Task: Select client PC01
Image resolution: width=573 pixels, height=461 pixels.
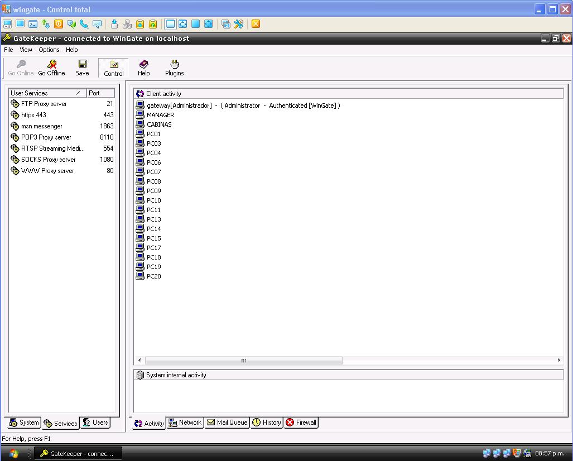Action: (148, 134)
